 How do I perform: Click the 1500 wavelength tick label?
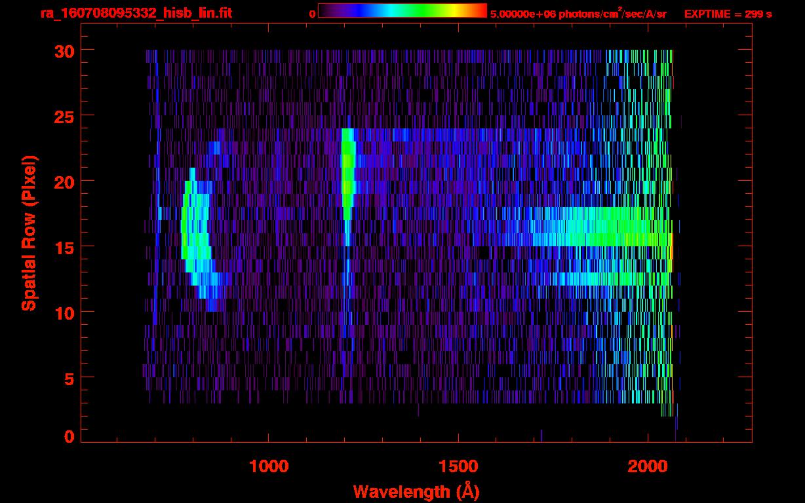tap(458, 466)
